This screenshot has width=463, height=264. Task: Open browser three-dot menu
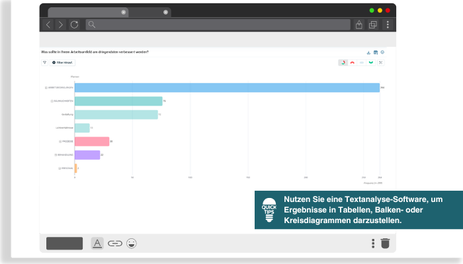[388, 24]
